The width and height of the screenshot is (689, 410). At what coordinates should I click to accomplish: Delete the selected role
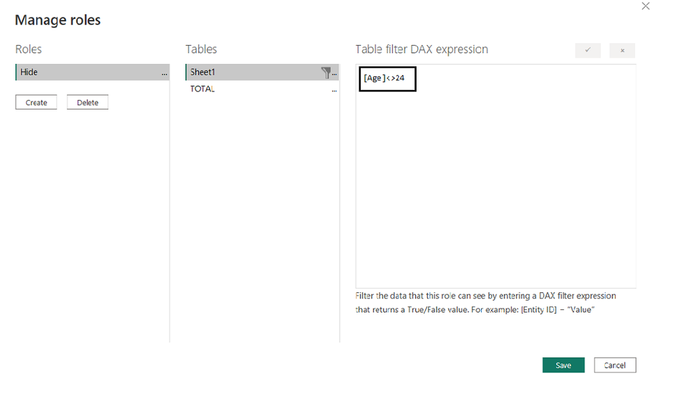point(87,102)
